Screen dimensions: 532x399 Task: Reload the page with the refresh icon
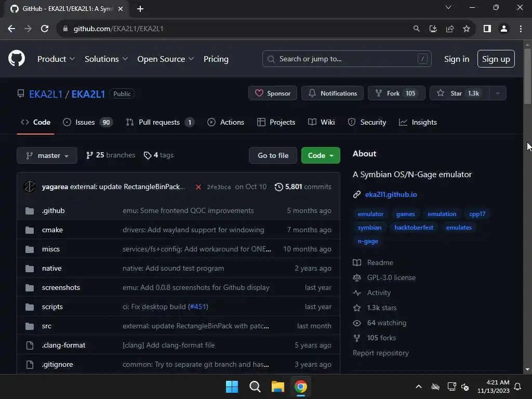[x=45, y=29]
